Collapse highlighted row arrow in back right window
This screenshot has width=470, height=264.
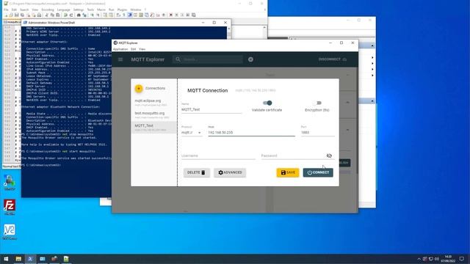(372, 101)
